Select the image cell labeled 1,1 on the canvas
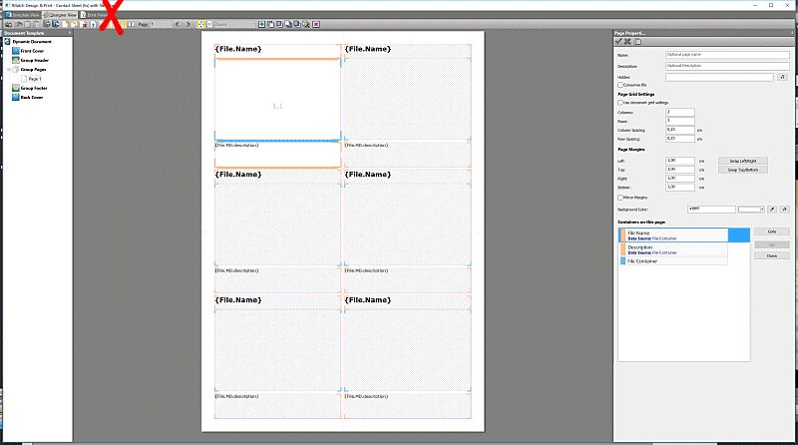Screen dimensions: 798x445 pos(277,100)
